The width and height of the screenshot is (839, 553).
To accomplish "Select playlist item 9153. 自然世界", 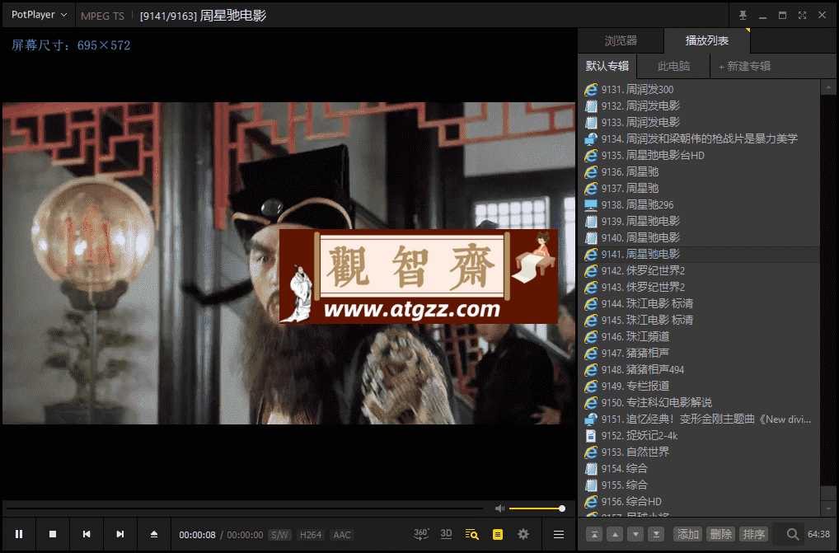I will point(699,452).
